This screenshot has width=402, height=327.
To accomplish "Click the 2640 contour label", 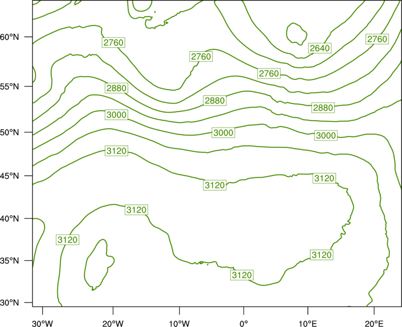I will coord(320,48).
